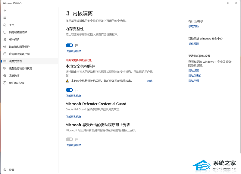Click the app and browser control icon
Screen dimensions: 241x174
coord(5,54)
